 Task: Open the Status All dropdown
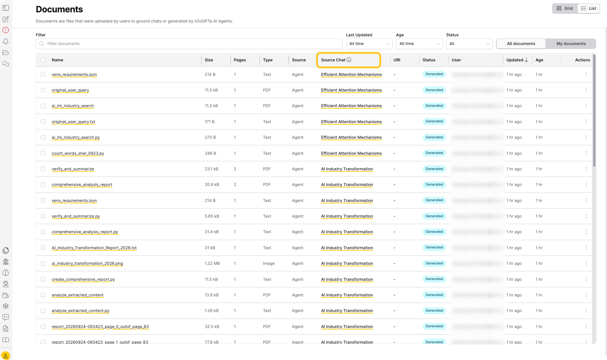[x=470, y=44]
